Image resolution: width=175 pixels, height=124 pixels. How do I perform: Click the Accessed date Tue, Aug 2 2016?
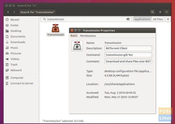[x=120, y=93]
